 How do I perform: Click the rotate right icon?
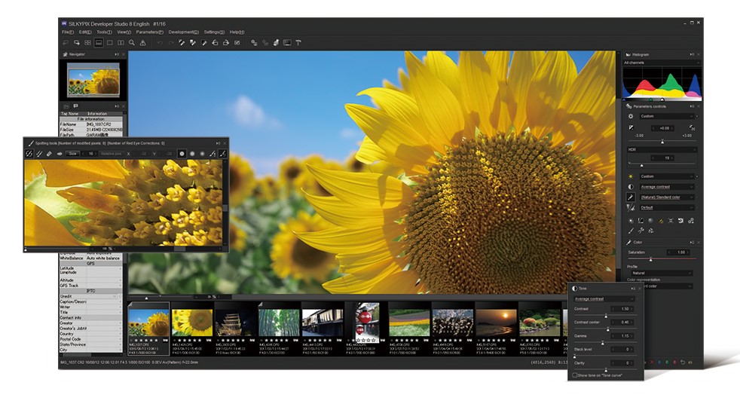(226, 43)
